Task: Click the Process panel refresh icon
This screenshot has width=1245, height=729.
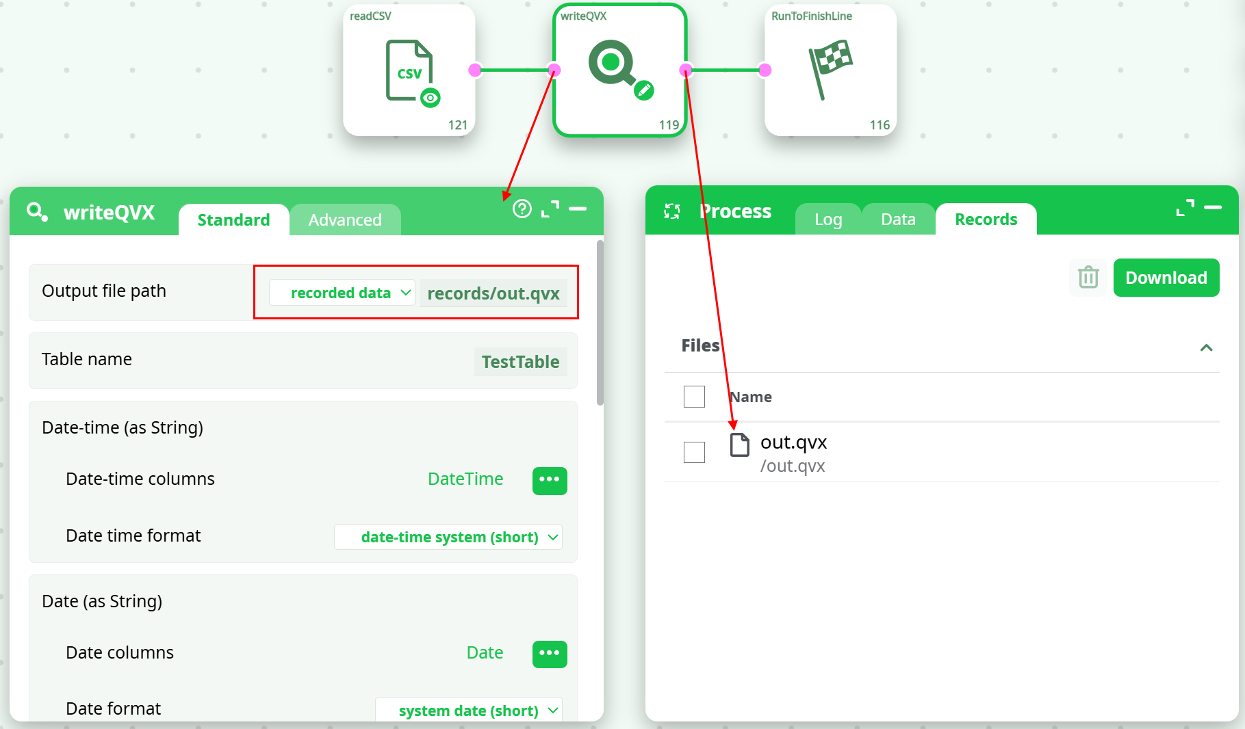Action: click(672, 211)
